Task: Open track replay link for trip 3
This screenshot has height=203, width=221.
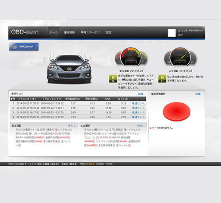Action: click(139, 113)
